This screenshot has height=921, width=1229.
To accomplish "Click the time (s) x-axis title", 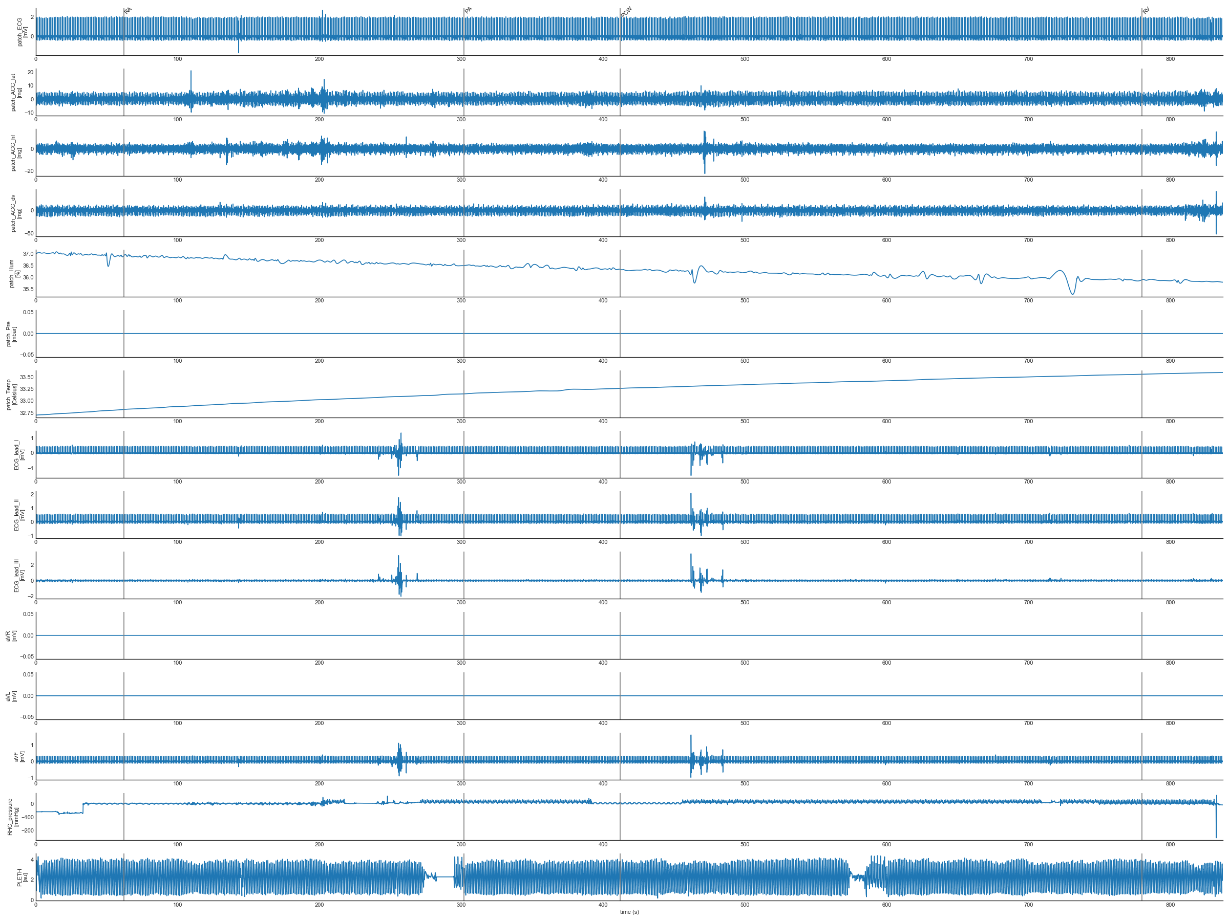I will (x=629, y=912).
